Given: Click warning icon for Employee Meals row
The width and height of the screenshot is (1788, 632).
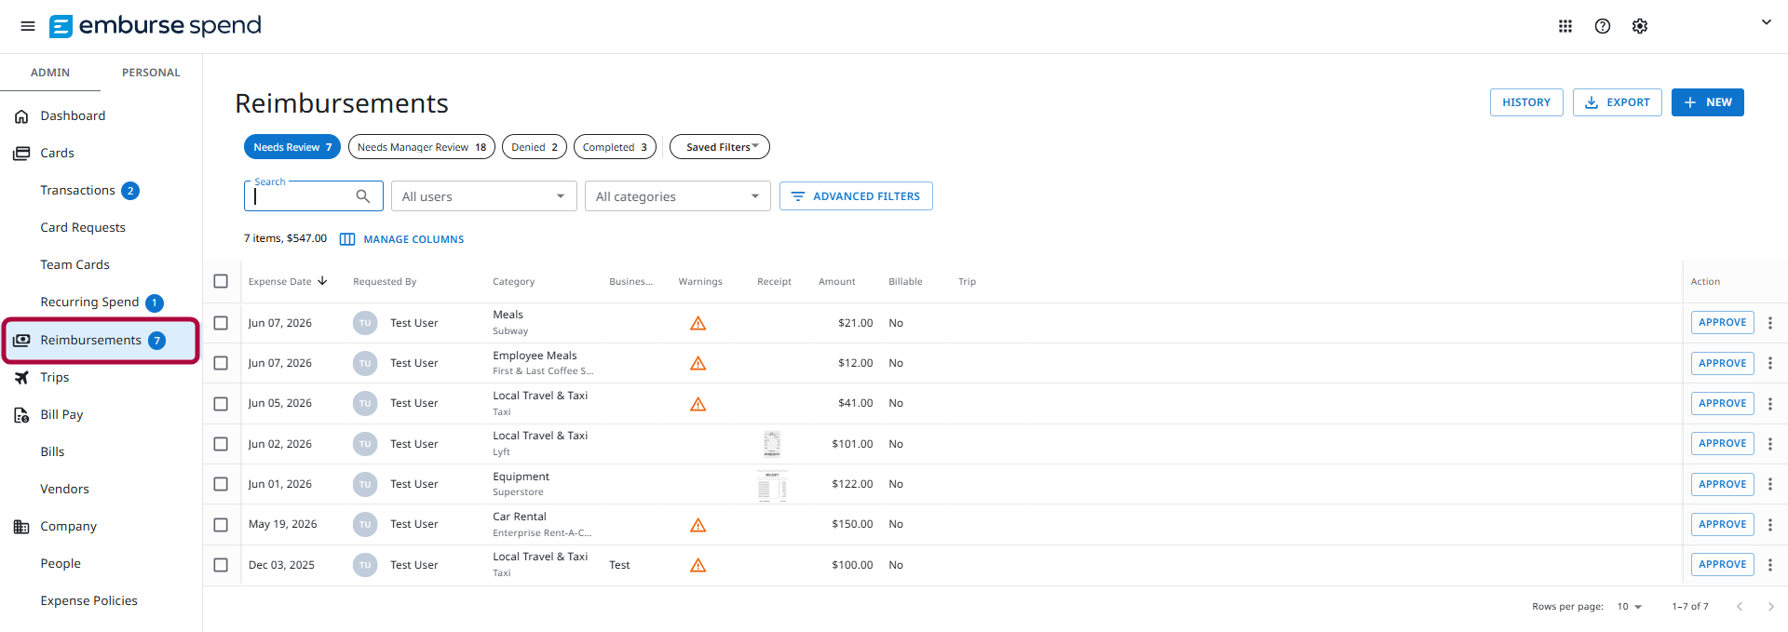Looking at the screenshot, I should (698, 363).
